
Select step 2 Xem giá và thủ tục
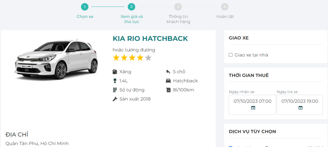(x=131, y=7)
